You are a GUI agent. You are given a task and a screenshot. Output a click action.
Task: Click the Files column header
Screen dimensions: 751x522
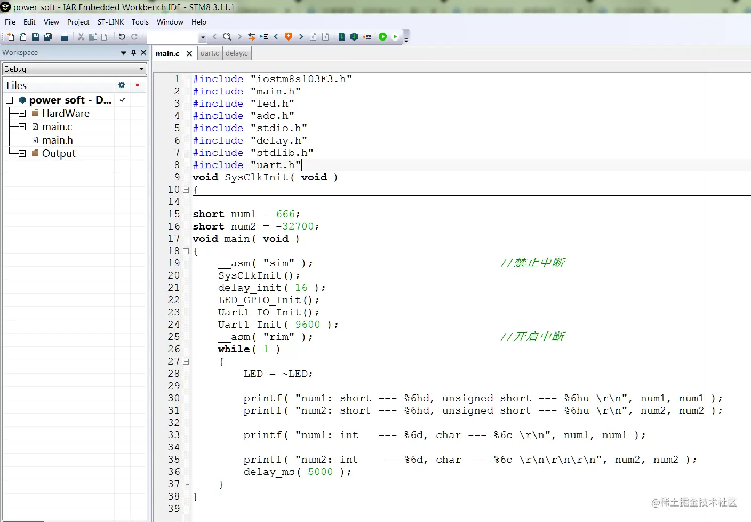coord(59,85)
